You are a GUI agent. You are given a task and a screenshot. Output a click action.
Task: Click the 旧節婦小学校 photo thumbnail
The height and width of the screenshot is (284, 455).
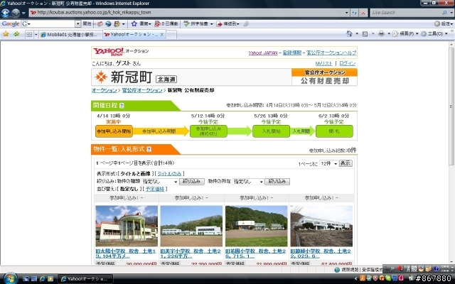pos(321,226)
